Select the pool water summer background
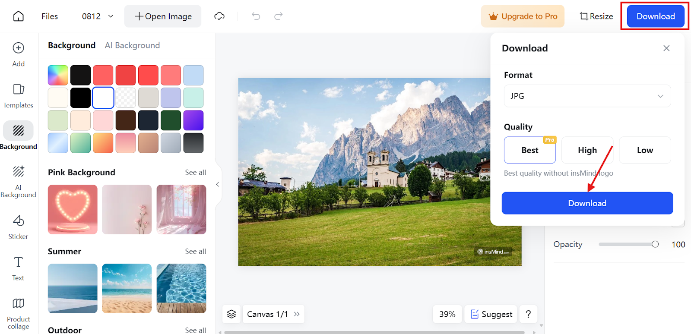691x334 pixels. tap(181, 288)
